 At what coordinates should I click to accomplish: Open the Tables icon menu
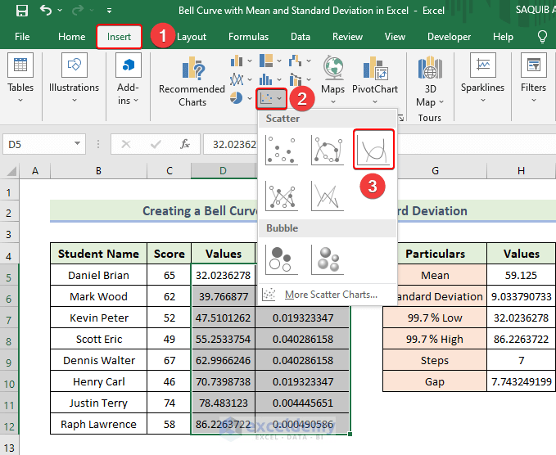[x=20, y=65]
